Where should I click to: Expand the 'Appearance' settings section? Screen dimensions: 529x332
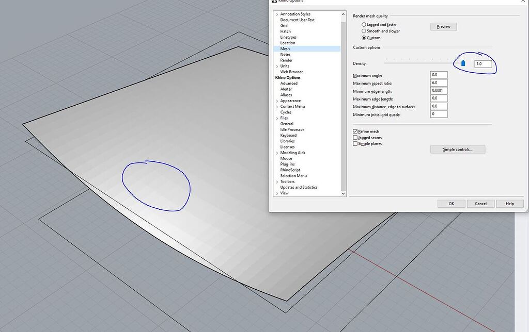coord(278,101)
